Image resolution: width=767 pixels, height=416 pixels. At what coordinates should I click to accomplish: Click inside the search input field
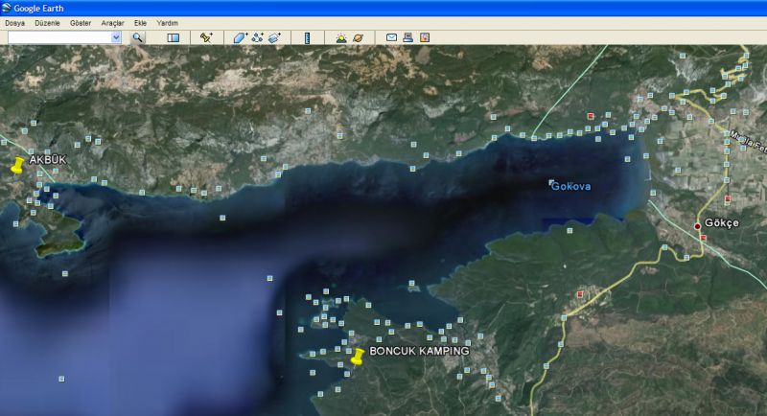[x=59, y=37]
